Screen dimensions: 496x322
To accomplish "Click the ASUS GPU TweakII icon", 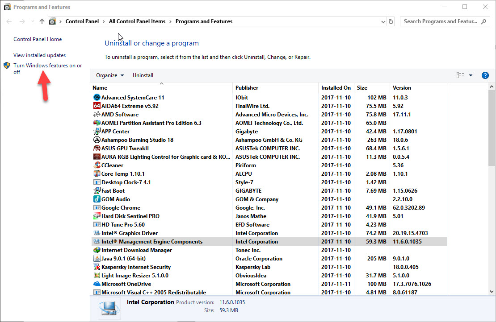I will pos(97,149).
